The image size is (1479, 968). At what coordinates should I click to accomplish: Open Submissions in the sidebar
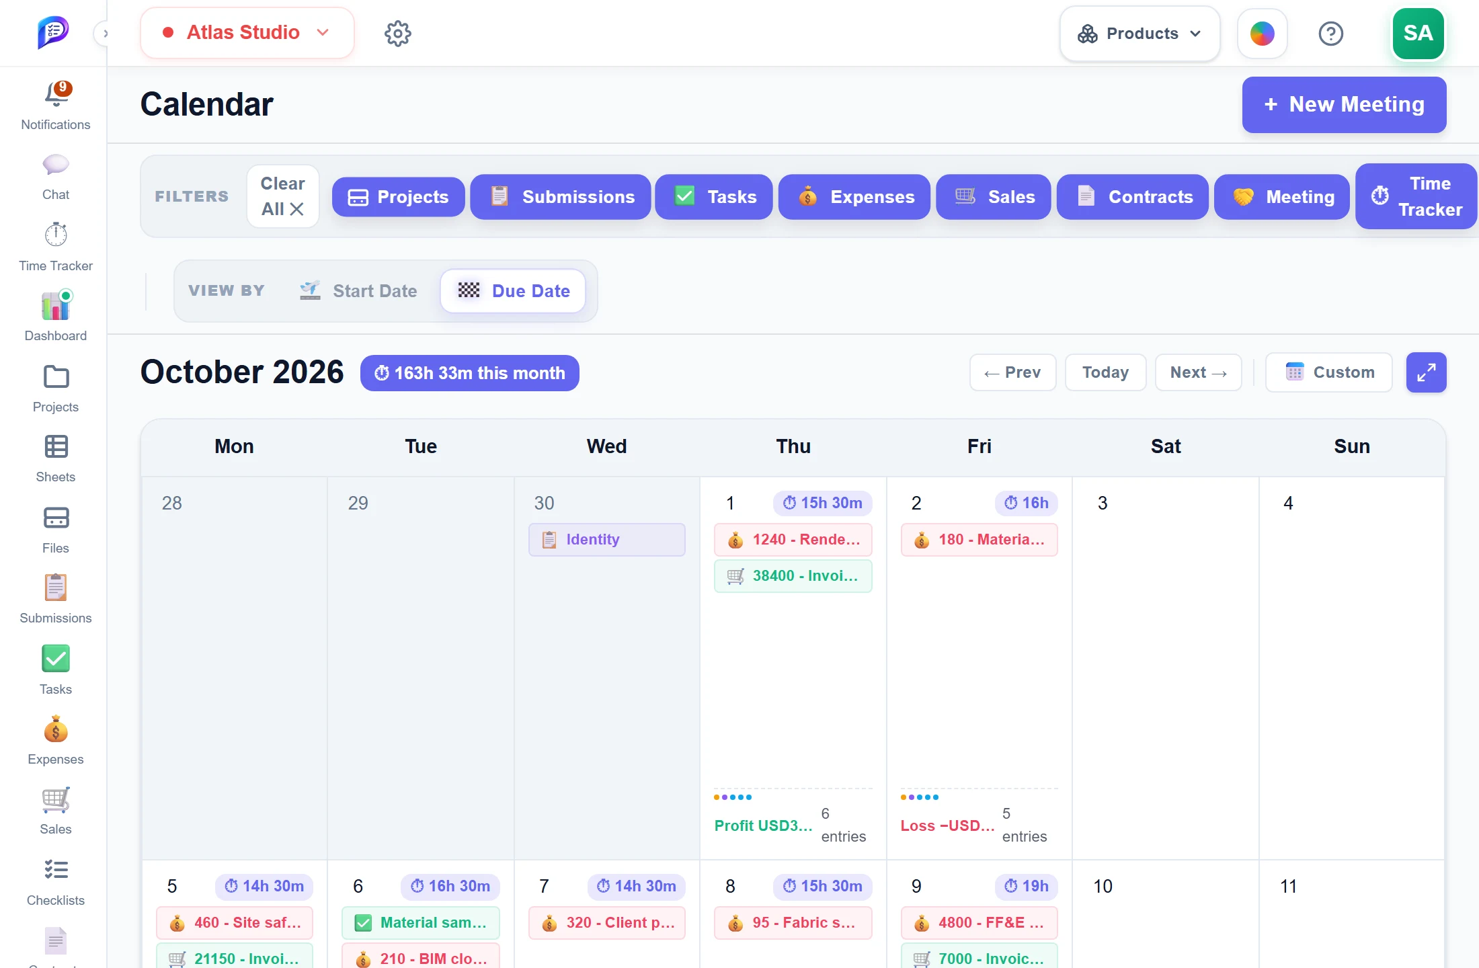56,600
